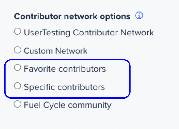Click the Favorite contributors label text
The height and width of the screenshot is (129, 179).
65,69
